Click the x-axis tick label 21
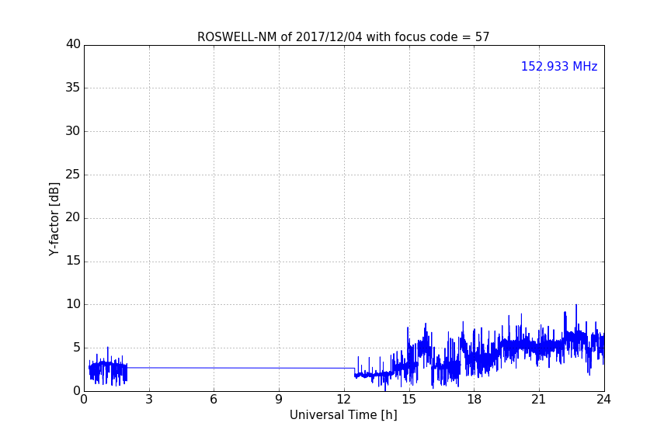The height and width of the screenshot is (447, 671). [538, 400]
